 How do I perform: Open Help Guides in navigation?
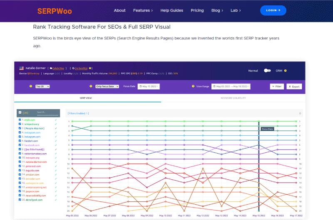tap(171, 10)
